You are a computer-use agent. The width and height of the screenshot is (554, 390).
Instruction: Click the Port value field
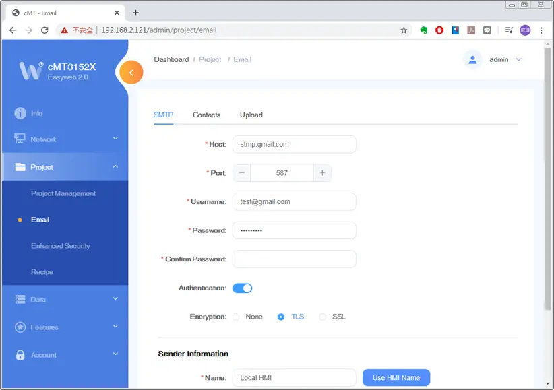[282, 173]
